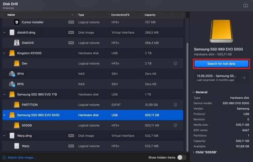Open last scan session arrow icon
253x162 pixels.
244,78
